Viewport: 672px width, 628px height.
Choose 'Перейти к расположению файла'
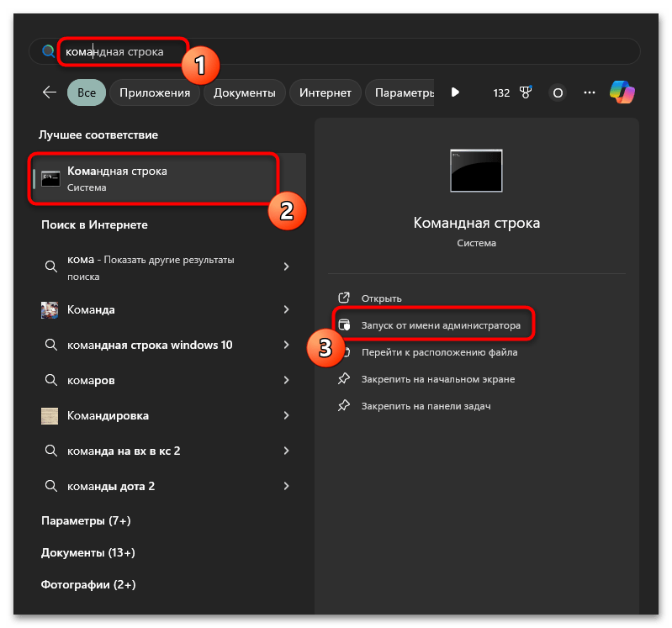[439, 352]
